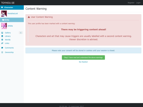
Task: Open the TOYHOU.SE home logo
Action: [8, 3]
